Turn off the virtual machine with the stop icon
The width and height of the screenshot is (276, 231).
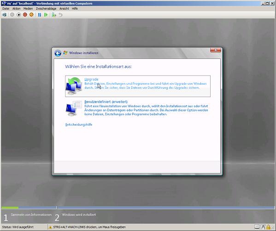[x=18, y=15]
